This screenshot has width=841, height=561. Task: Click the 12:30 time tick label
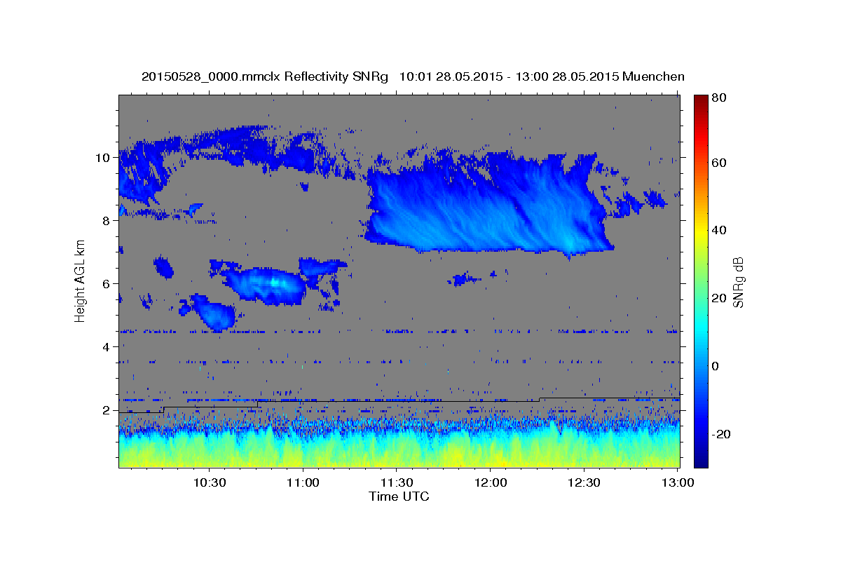pos(584,482)
